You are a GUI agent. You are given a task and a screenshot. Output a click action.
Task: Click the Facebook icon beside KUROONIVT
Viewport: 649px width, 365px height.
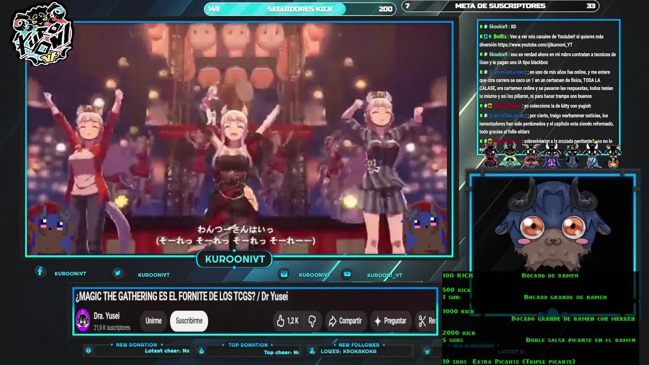coord(40,272)
